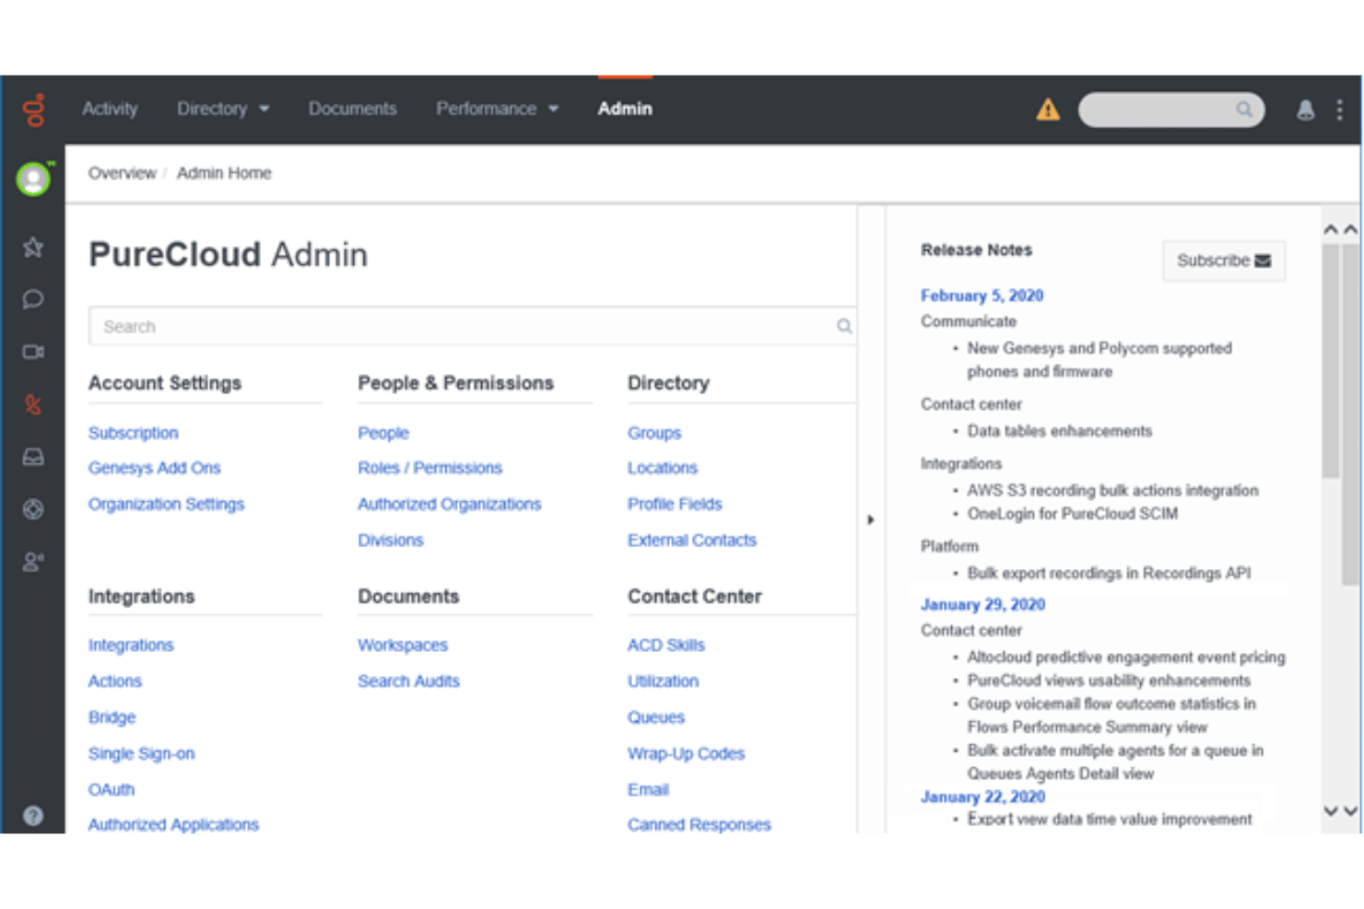Open Organization Settings link
The width and height of the screenshot is (1364, 909).
(x=167, y=504)
